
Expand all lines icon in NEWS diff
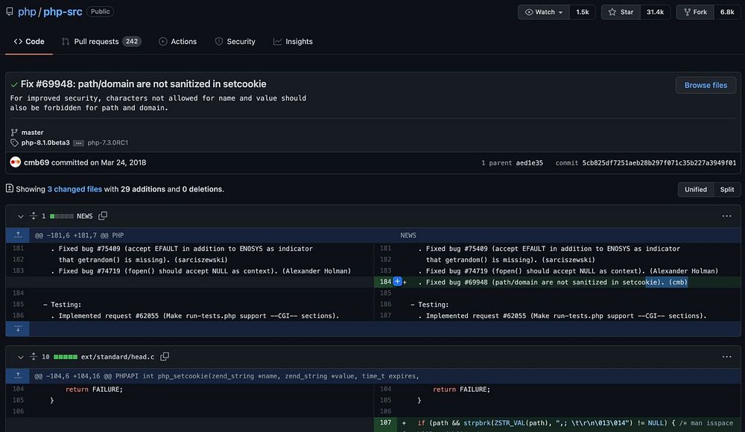pyautogui.click(x=34, y=216)
